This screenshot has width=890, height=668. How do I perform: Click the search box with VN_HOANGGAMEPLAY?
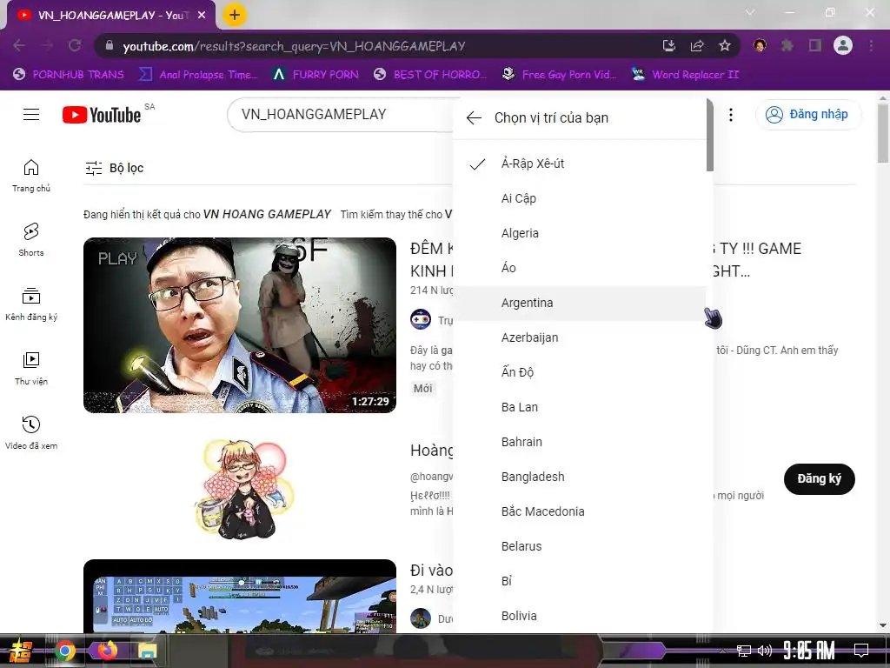click(341, 115)
